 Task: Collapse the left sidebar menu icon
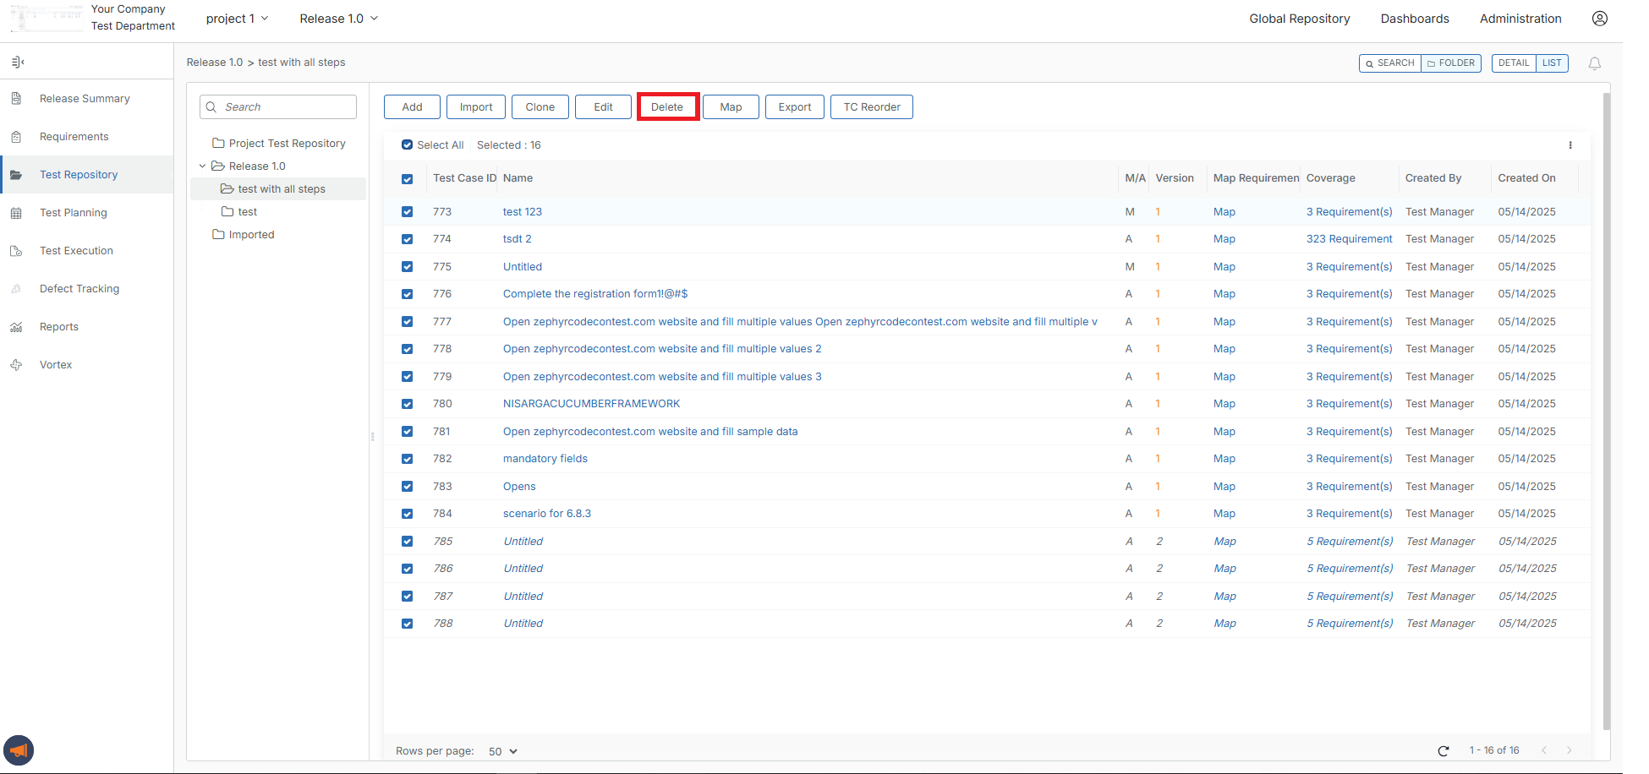point(18,63)
